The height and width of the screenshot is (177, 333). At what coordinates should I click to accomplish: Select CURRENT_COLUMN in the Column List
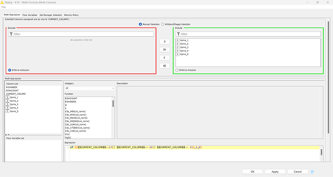(15, 94)
